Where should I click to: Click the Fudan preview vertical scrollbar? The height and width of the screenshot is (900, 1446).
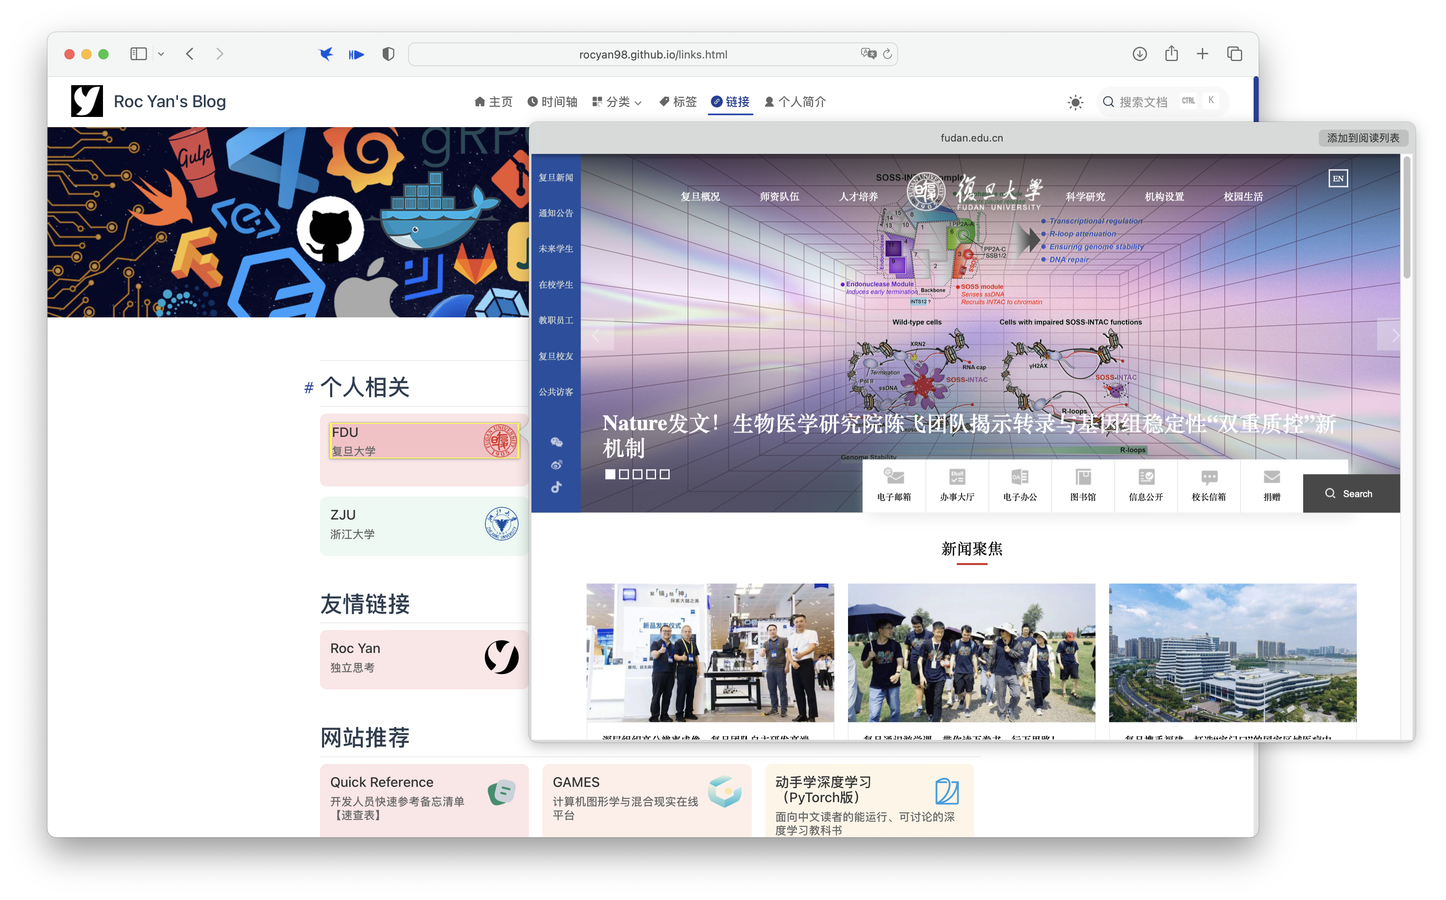[x=1406, y=217]
